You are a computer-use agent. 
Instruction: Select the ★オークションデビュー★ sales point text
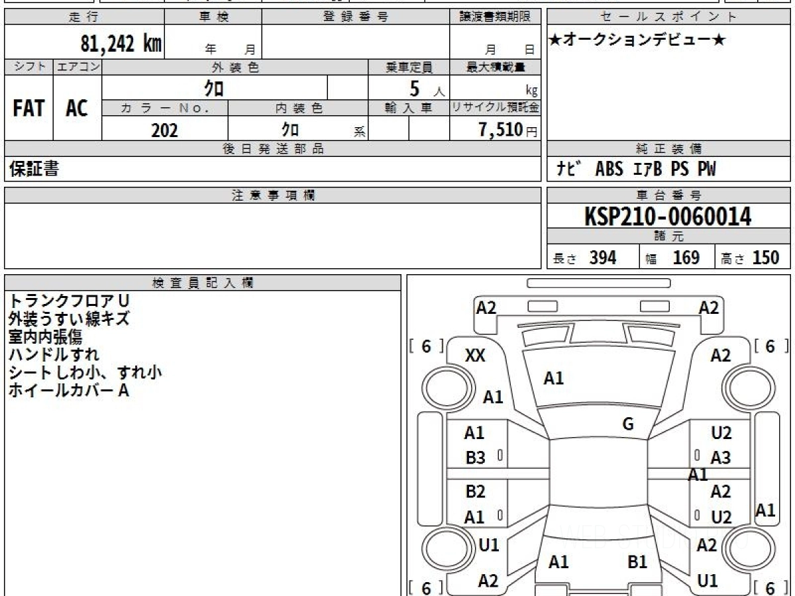click(638, 40)
